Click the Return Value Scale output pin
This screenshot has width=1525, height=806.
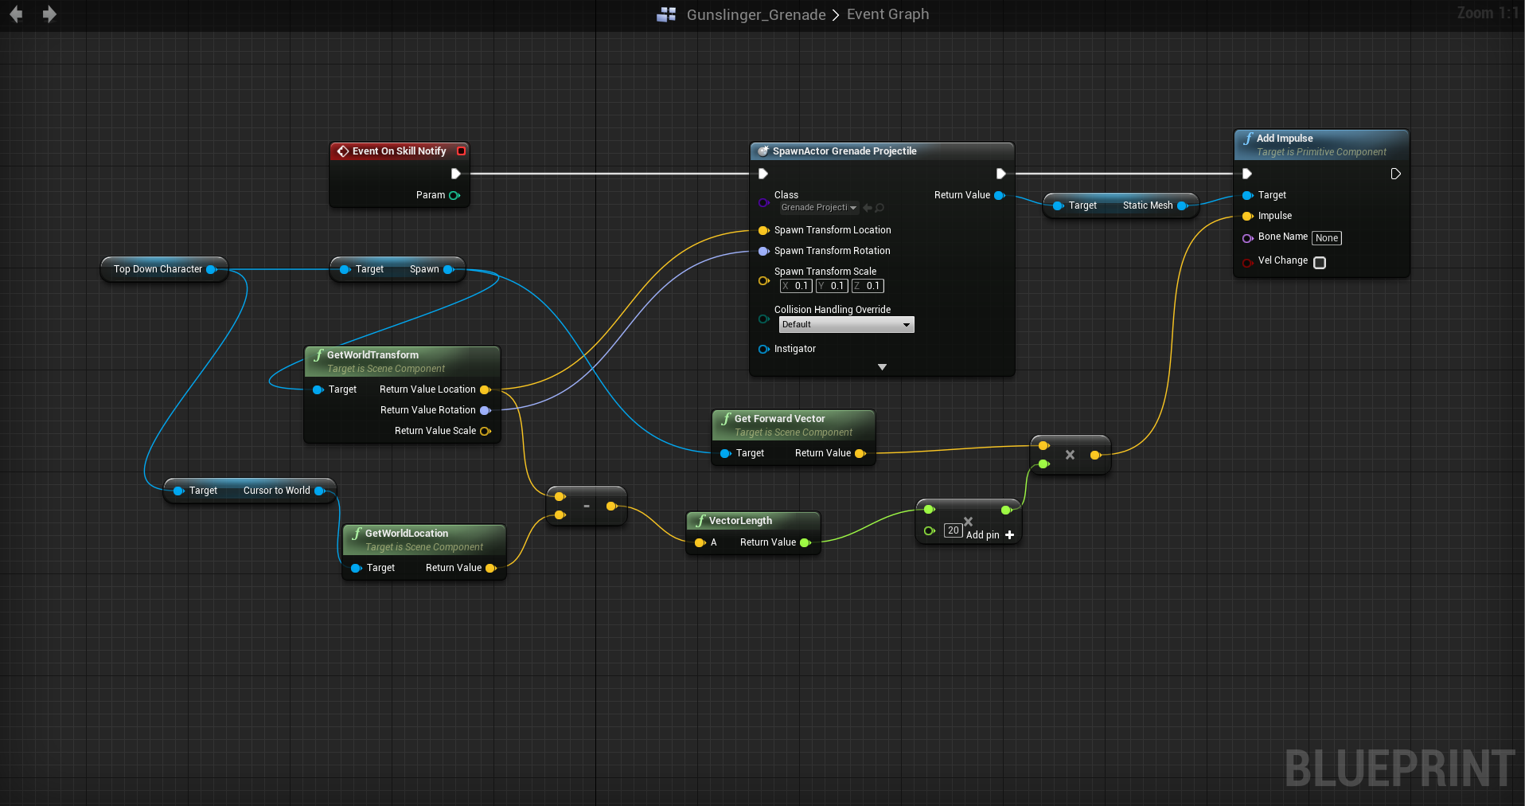485,431
